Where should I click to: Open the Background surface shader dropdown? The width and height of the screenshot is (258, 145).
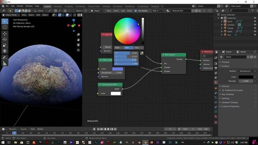[x=246, y=71]
